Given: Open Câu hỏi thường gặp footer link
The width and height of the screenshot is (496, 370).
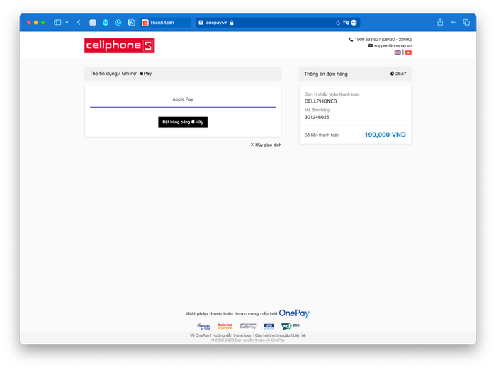Looking at the screenshot, I should pyautogui.click(x=272, y=335).
